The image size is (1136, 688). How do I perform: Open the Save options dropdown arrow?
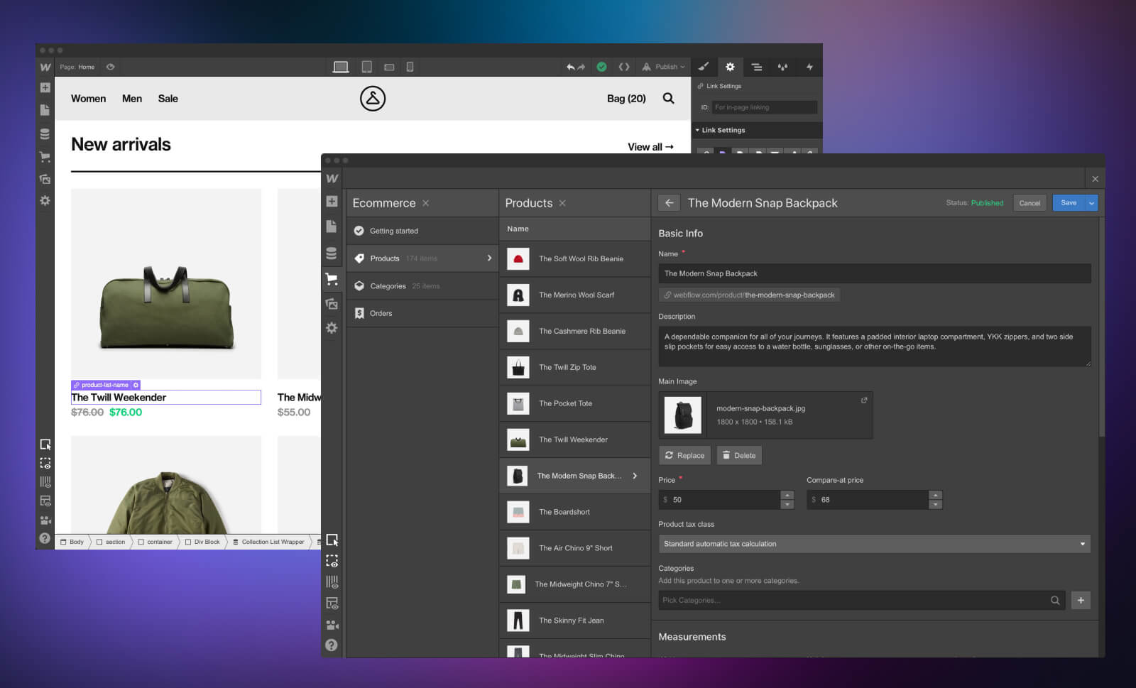[1092, 203]
